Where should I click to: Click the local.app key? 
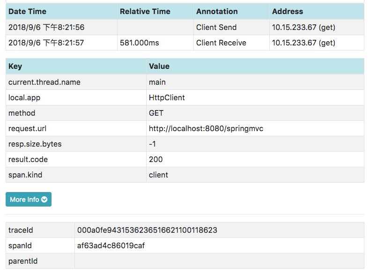[x=24, y=98]
